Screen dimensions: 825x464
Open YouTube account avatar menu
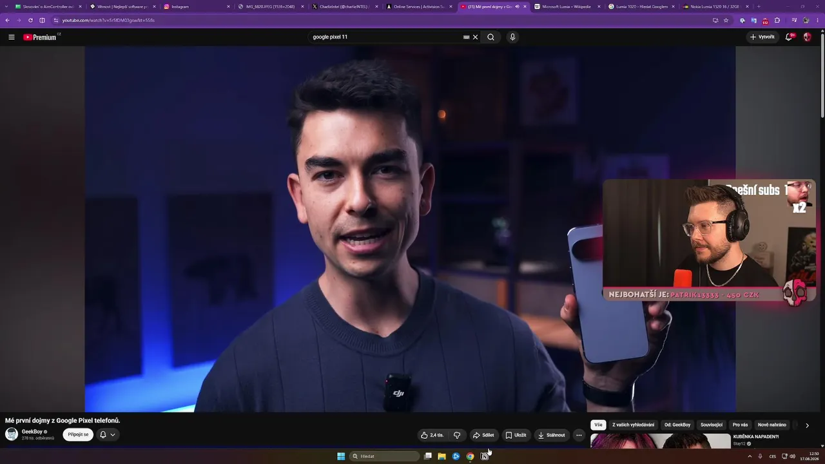[807, 37]
